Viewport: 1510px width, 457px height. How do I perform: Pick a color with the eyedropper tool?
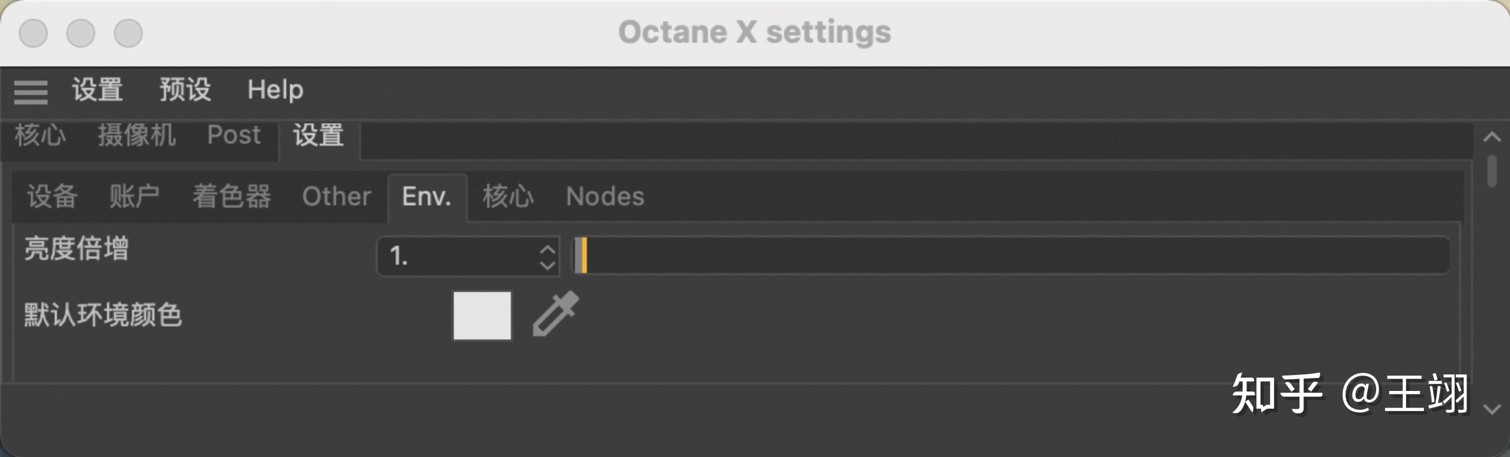(x=556, y=314)
